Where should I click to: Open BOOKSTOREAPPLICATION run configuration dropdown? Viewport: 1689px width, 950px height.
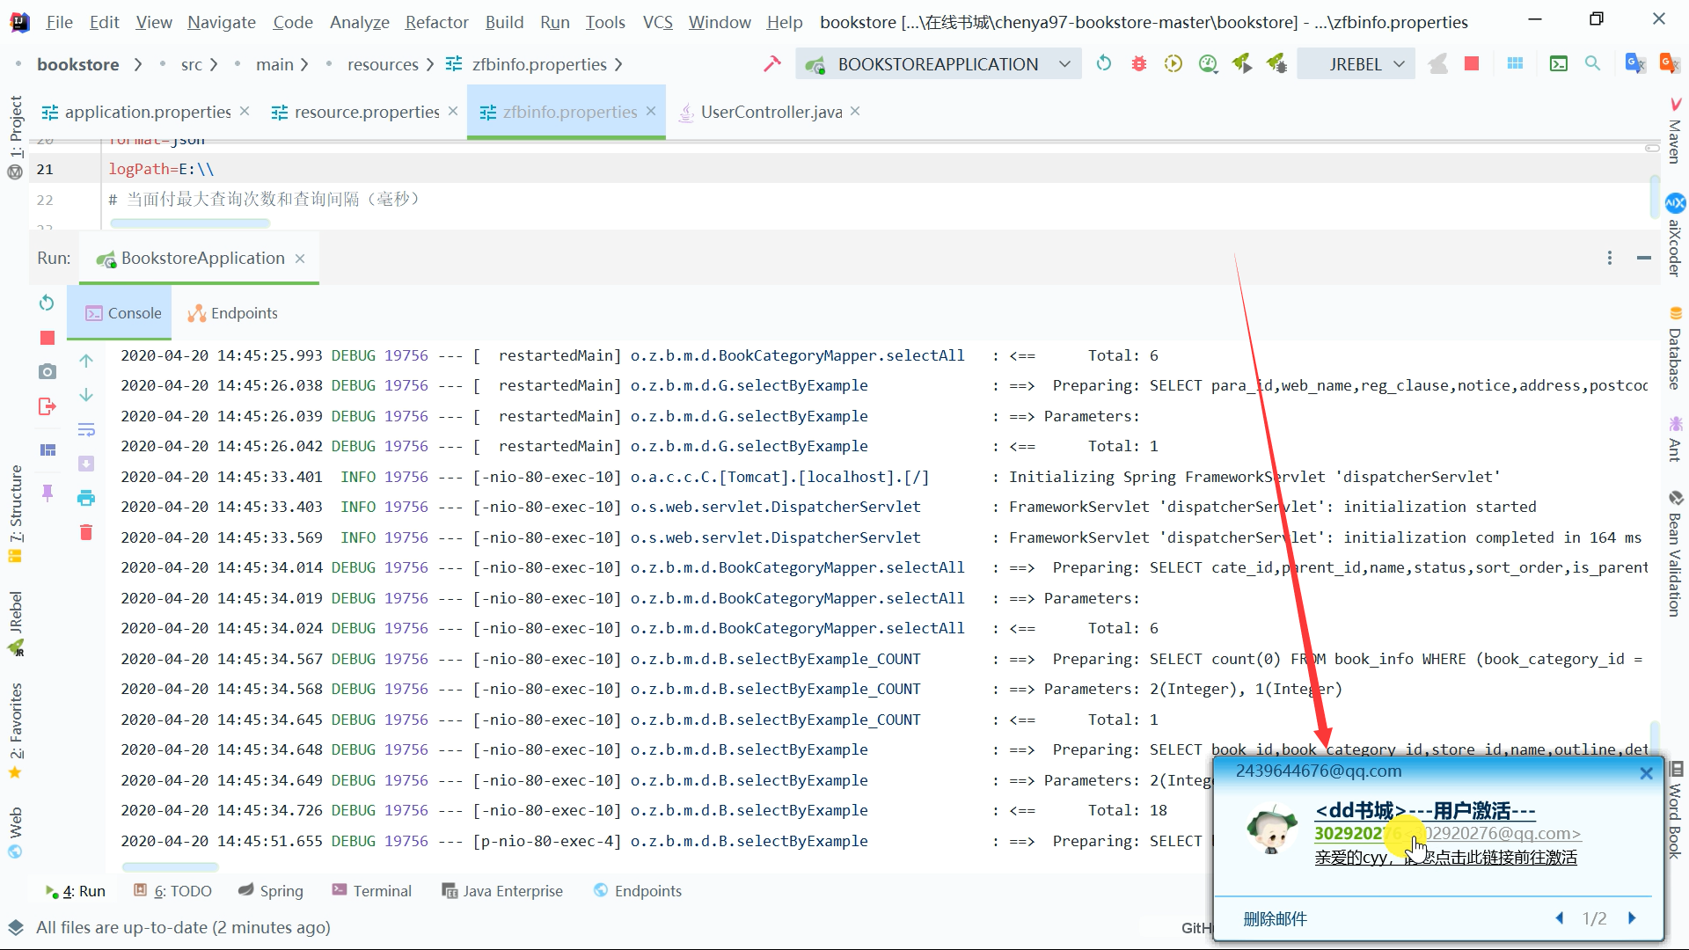click(938, 64)
